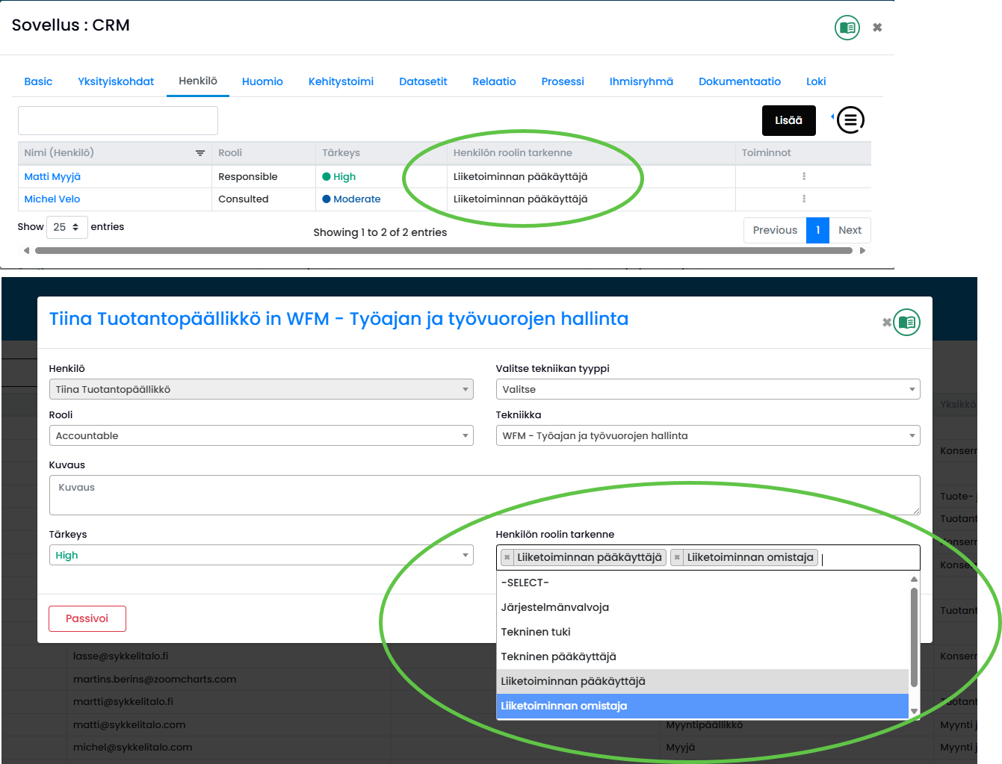Viewport: 1002px width, 764px height.
Task: Go to Next page
Action: [850, 230]
